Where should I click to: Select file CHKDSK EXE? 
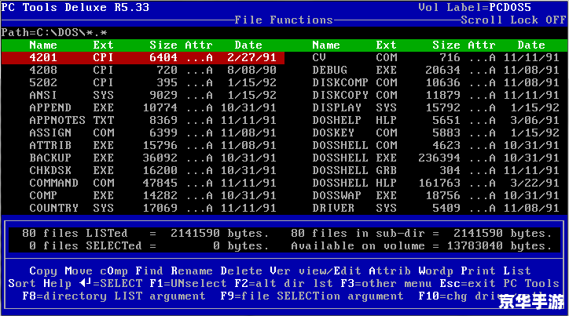click(152, 170)
